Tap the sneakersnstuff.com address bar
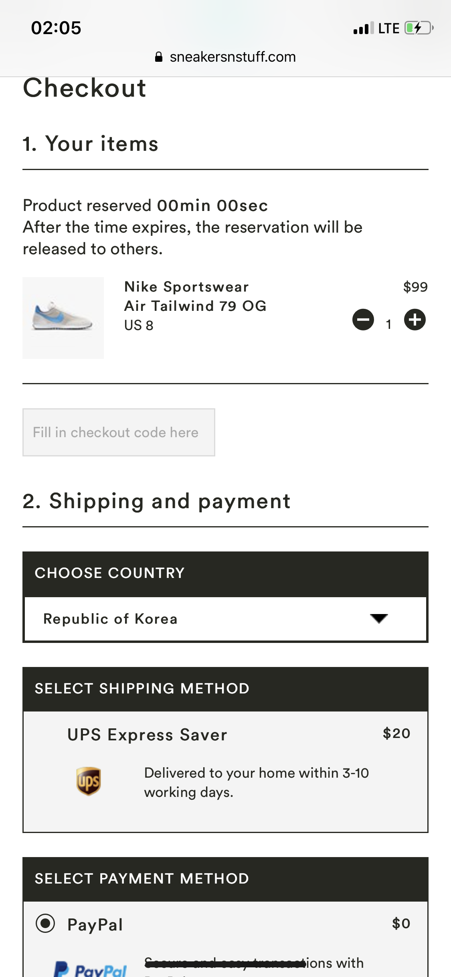 (233, 57)
